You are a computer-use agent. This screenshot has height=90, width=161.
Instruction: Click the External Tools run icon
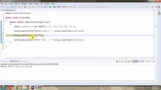pos(59,7)
